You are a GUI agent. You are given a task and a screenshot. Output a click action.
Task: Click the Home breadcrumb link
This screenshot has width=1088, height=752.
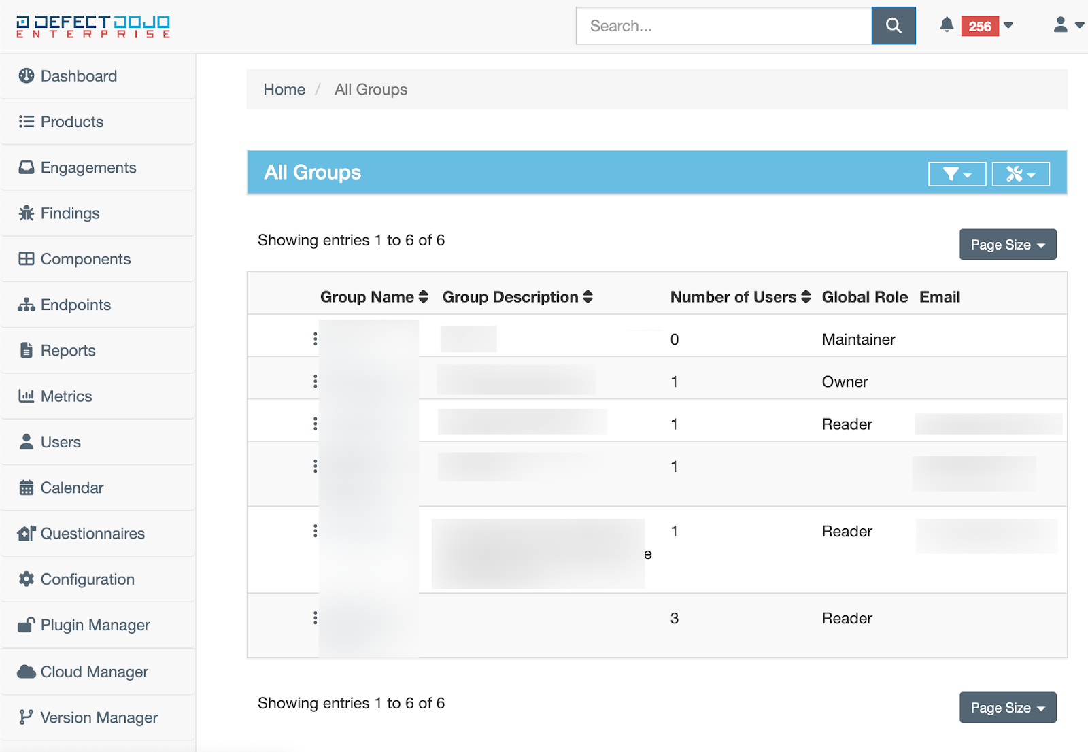point(284,90)
